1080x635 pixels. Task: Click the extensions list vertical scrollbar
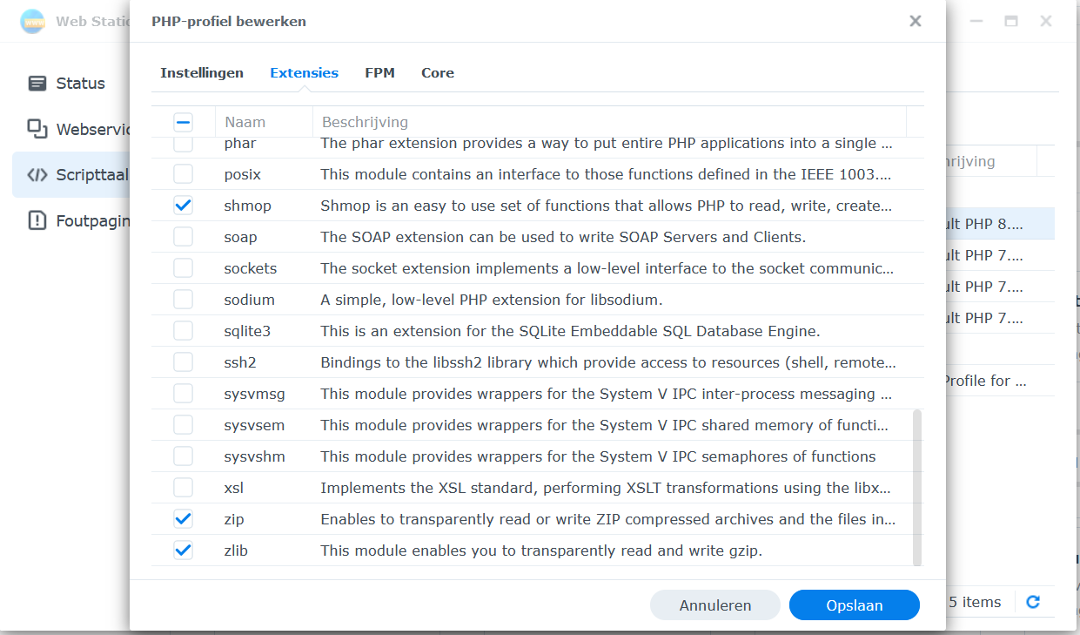point(916,488)
